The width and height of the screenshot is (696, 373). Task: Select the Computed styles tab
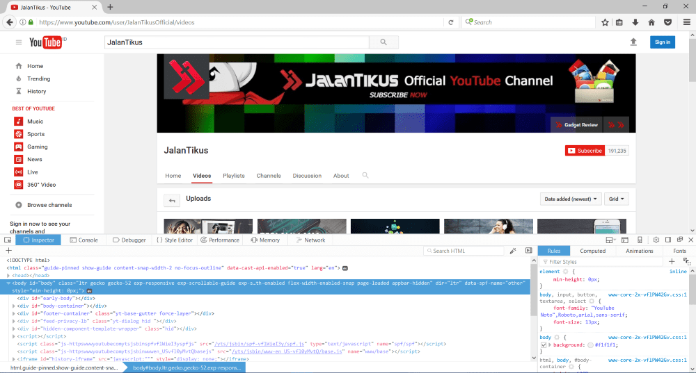tap(592, 251)
